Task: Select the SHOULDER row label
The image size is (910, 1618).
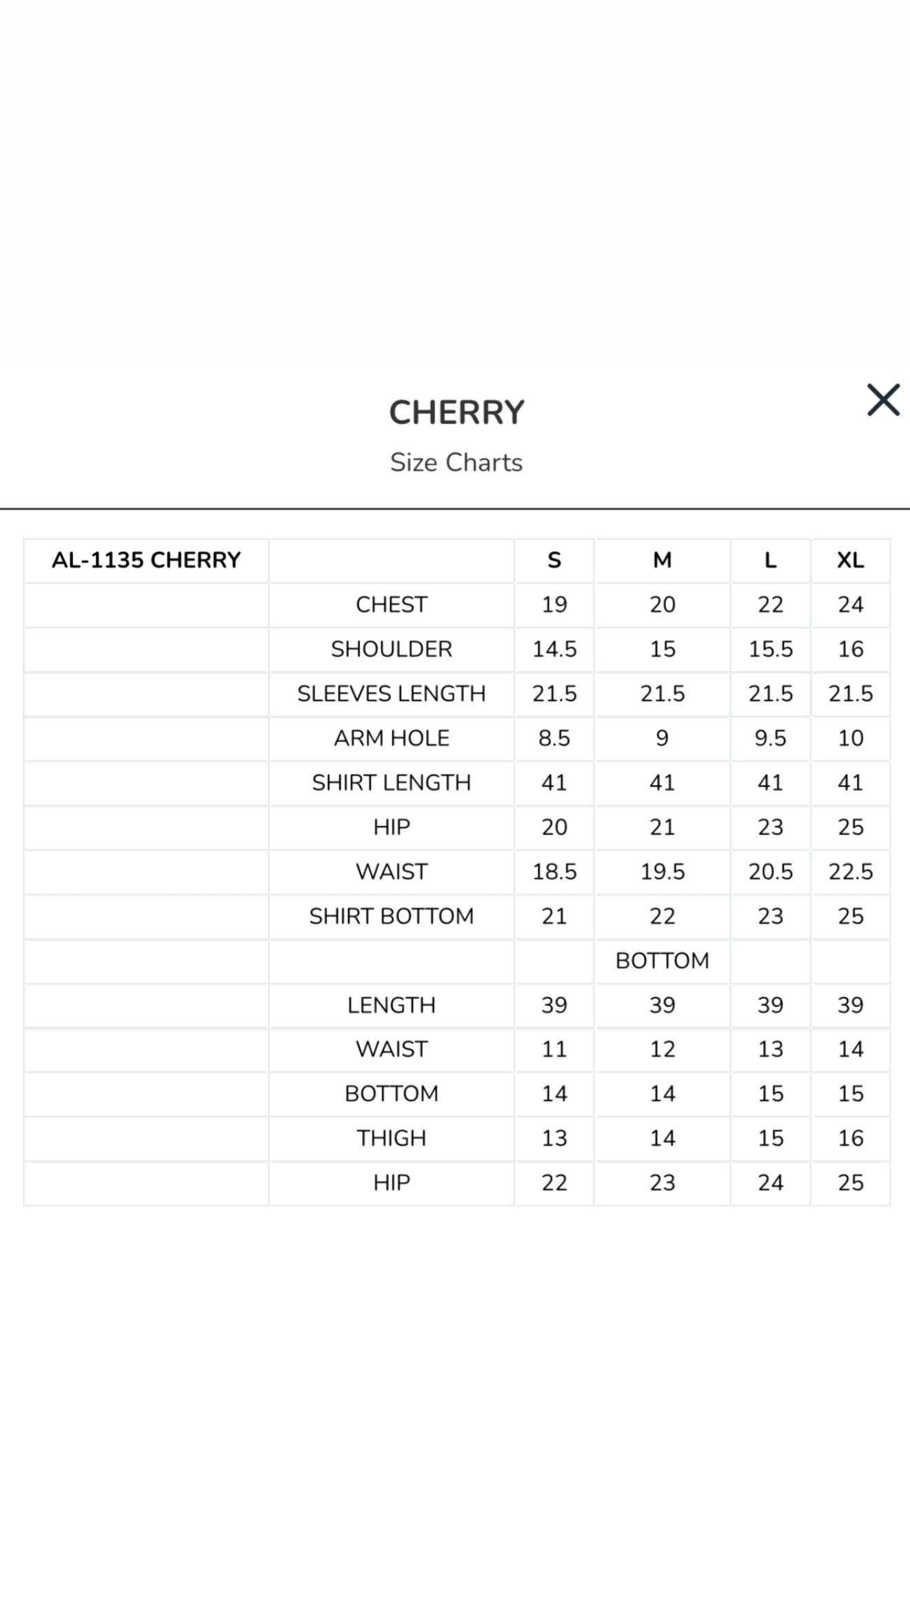Action: (x=390, y=649)
